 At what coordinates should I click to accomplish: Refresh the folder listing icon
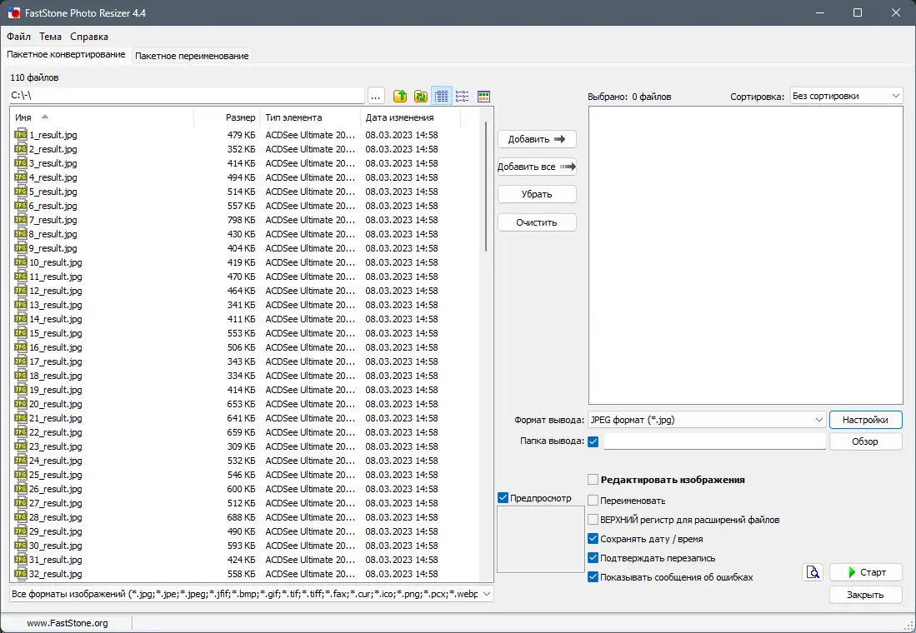[x=421, y=96]
